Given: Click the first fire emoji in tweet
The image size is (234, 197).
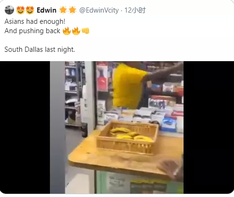Looking at the screenshot, I should [66, 31].
